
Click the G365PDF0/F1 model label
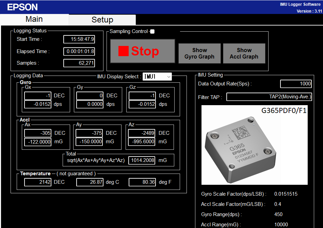click(x=284, y=111)
